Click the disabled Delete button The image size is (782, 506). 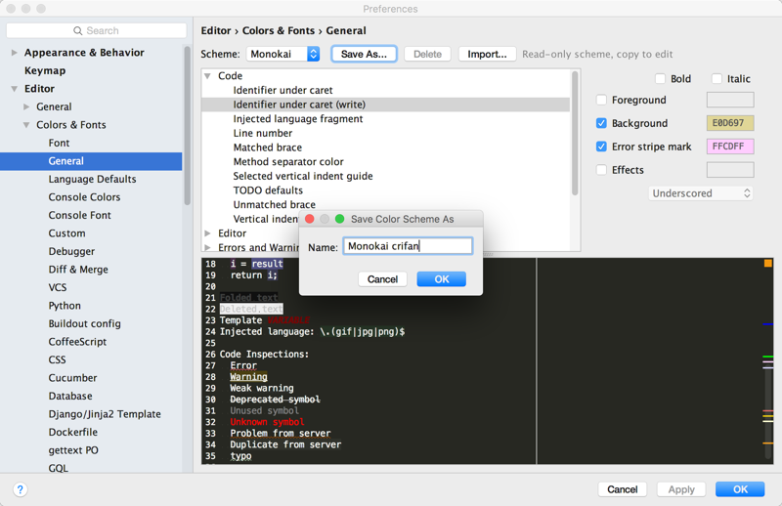point(427,54)
